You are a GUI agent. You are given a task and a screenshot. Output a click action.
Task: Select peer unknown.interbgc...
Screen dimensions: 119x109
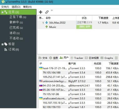coord(79,81)
